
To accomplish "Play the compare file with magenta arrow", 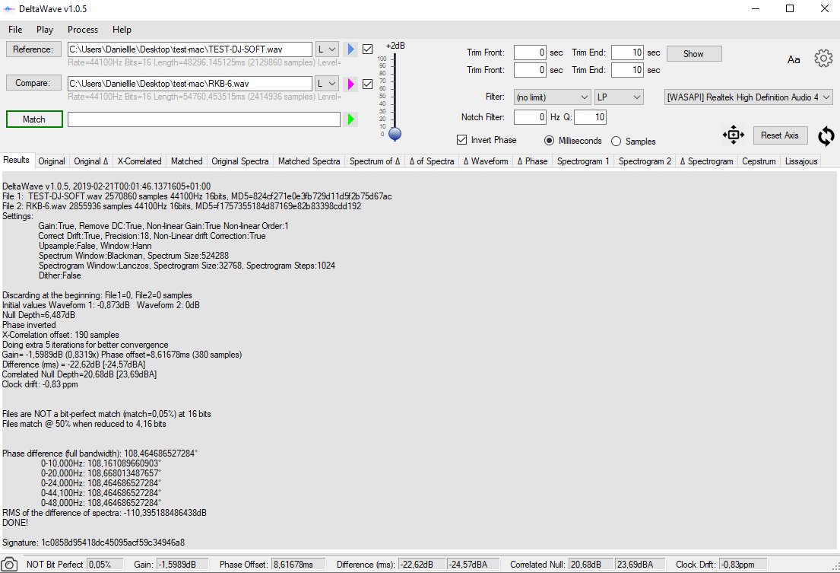I will point(350,84).
